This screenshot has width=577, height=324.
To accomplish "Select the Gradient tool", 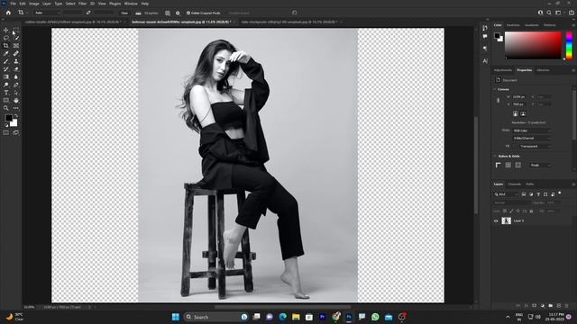I will (6, 76).
